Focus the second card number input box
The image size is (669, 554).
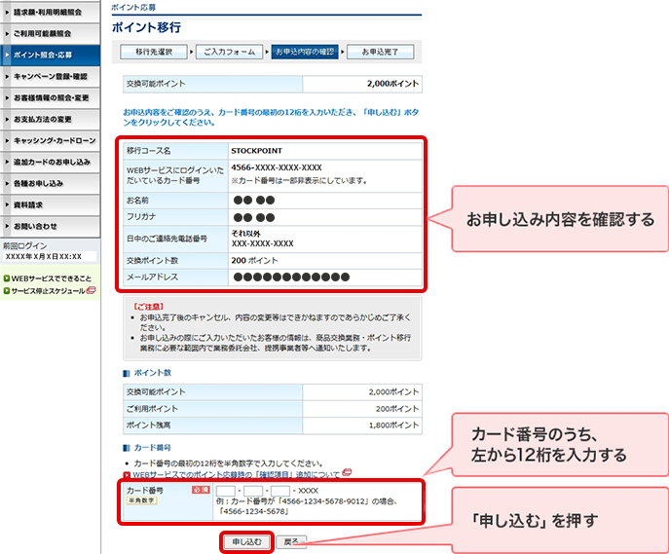[253, 491]
